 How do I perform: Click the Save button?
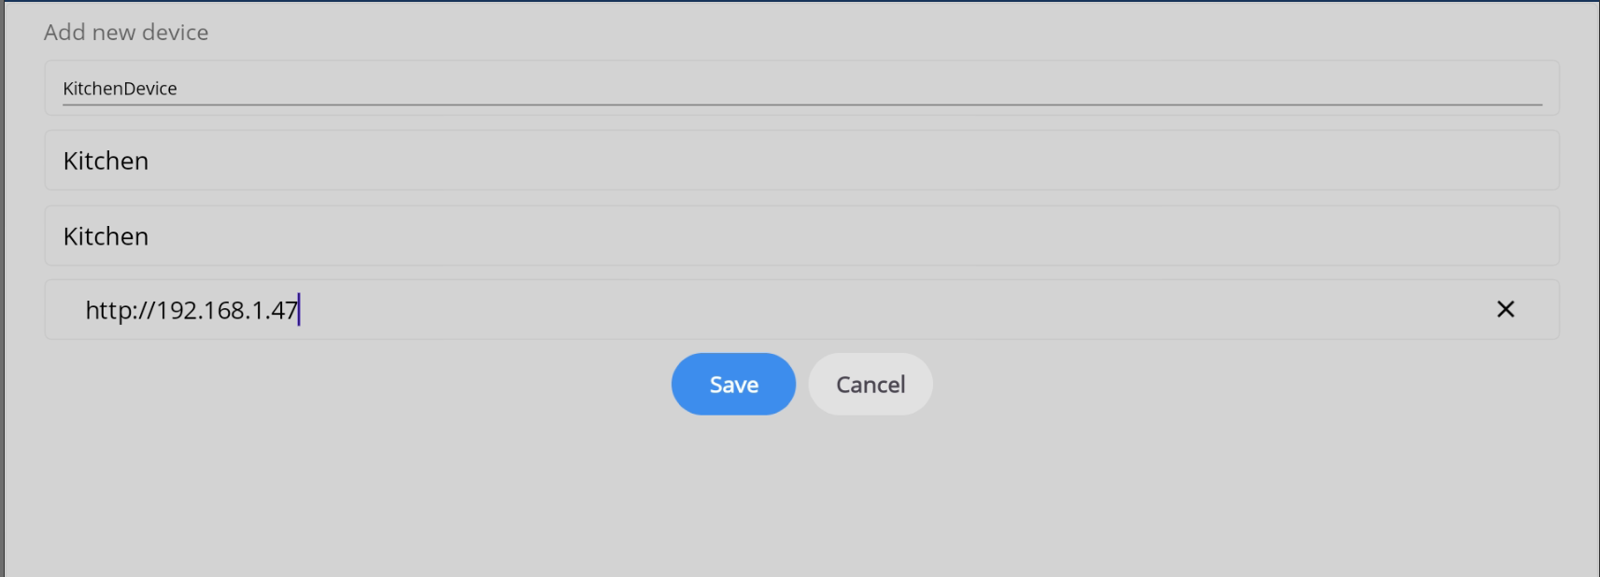pos(733,384)
